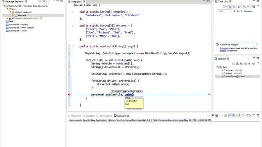
Task: Dismiss the Connect Mylyn notice
Action: coord(257,45)
